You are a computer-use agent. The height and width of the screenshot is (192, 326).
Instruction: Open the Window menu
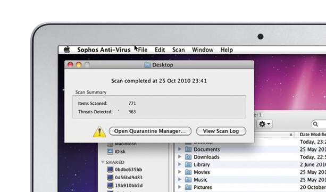tap(203, 50)
